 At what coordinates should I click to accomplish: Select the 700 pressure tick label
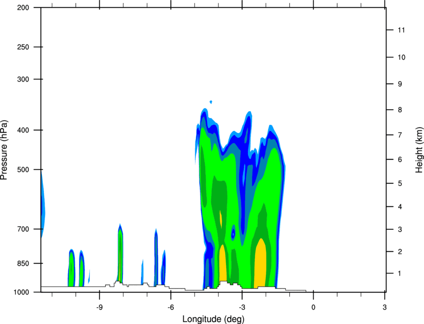coord(23,229)
